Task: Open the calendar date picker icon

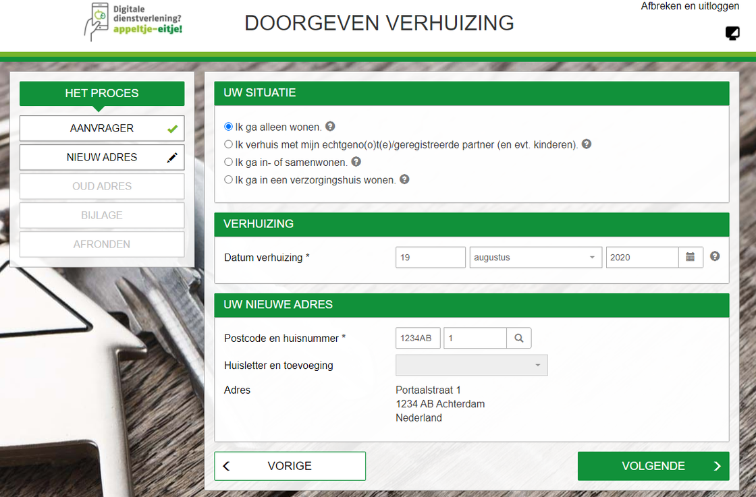Action: click(x=691, y=257)
